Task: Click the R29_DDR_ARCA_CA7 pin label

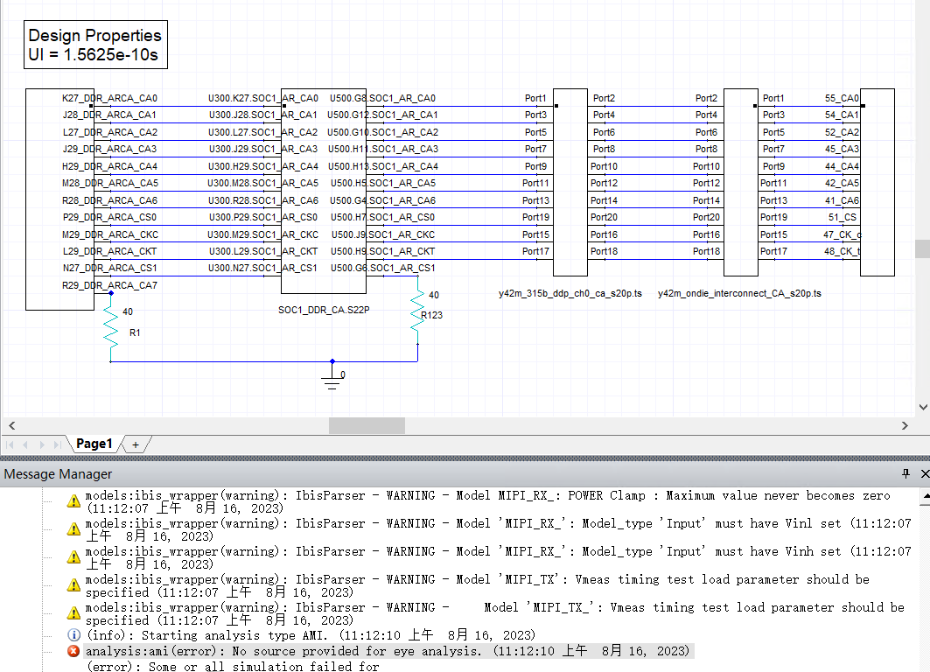Action: [109, 285]
